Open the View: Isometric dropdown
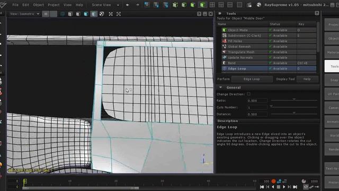The height and width of the screenshot is (191, 339). coord(25,14)
